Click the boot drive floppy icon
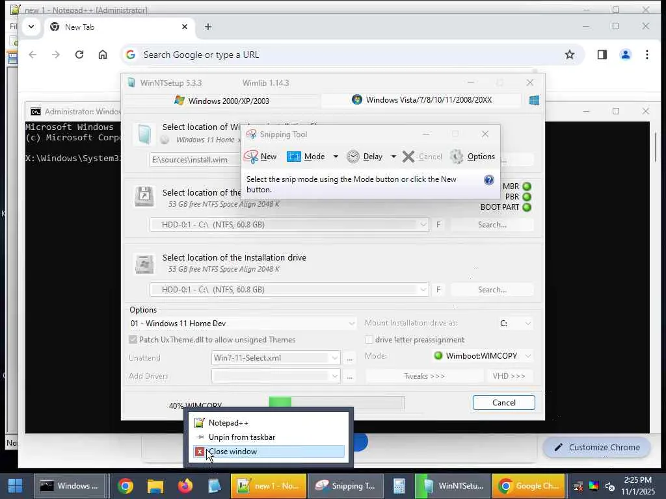This screenshot has height=499, width=666. pyautogui.click(x=144, y=196)
